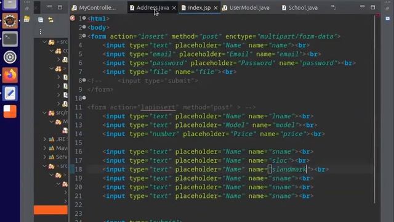Click the name value "slandmark" on line 18

coord(289,170)
